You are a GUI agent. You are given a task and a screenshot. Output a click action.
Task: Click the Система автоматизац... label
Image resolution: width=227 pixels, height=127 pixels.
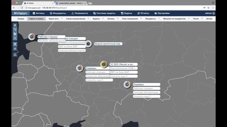(146, 92)
